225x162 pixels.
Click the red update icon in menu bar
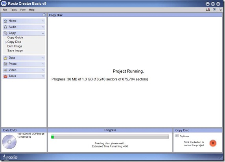pos(208,9)
